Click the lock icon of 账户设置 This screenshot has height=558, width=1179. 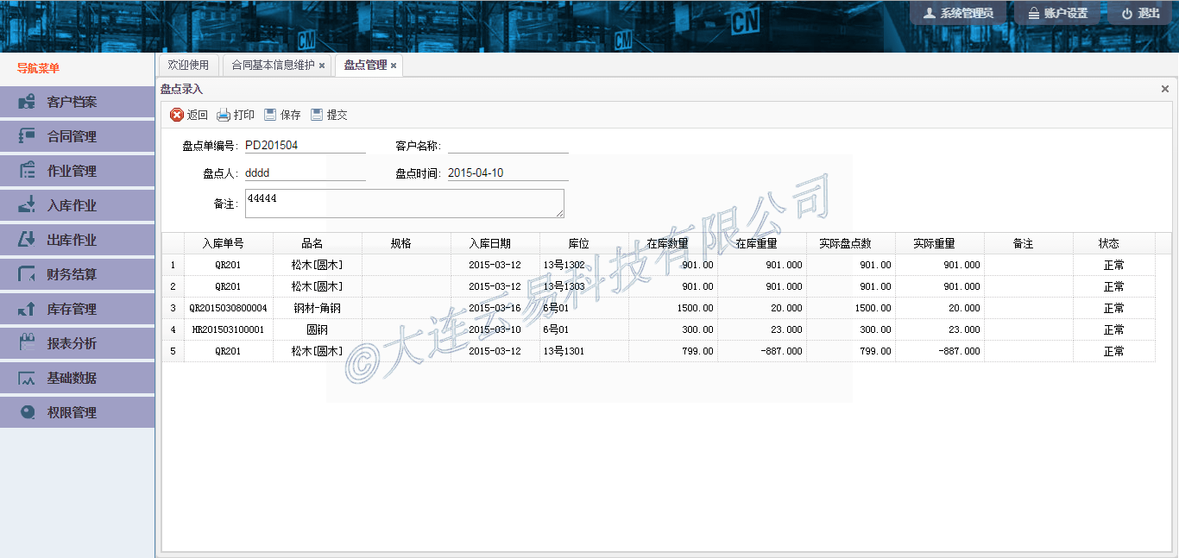(x=1033, y=14)
